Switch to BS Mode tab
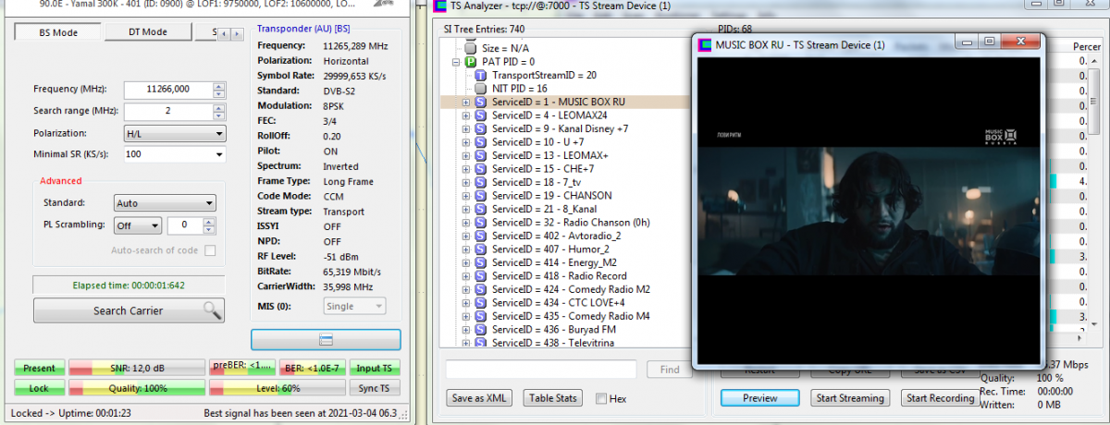This screenshot has width=1110, height=425. 57,32
